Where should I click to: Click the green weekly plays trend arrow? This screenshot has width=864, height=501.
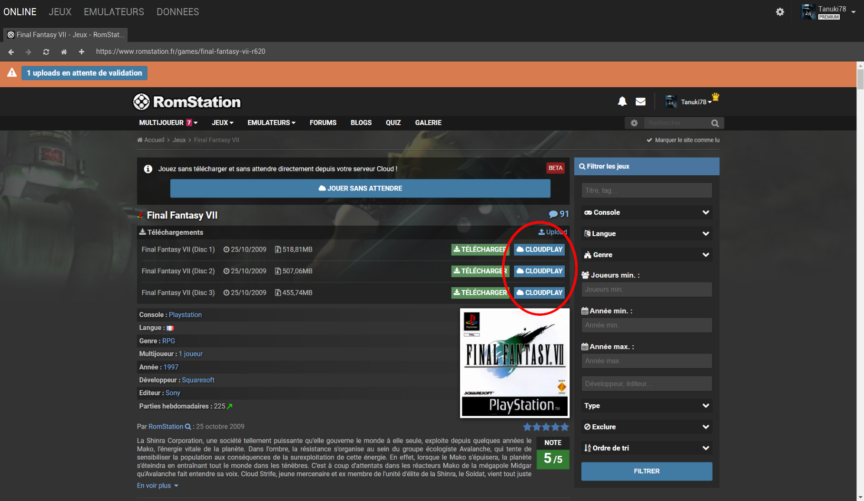click(230, 406)
